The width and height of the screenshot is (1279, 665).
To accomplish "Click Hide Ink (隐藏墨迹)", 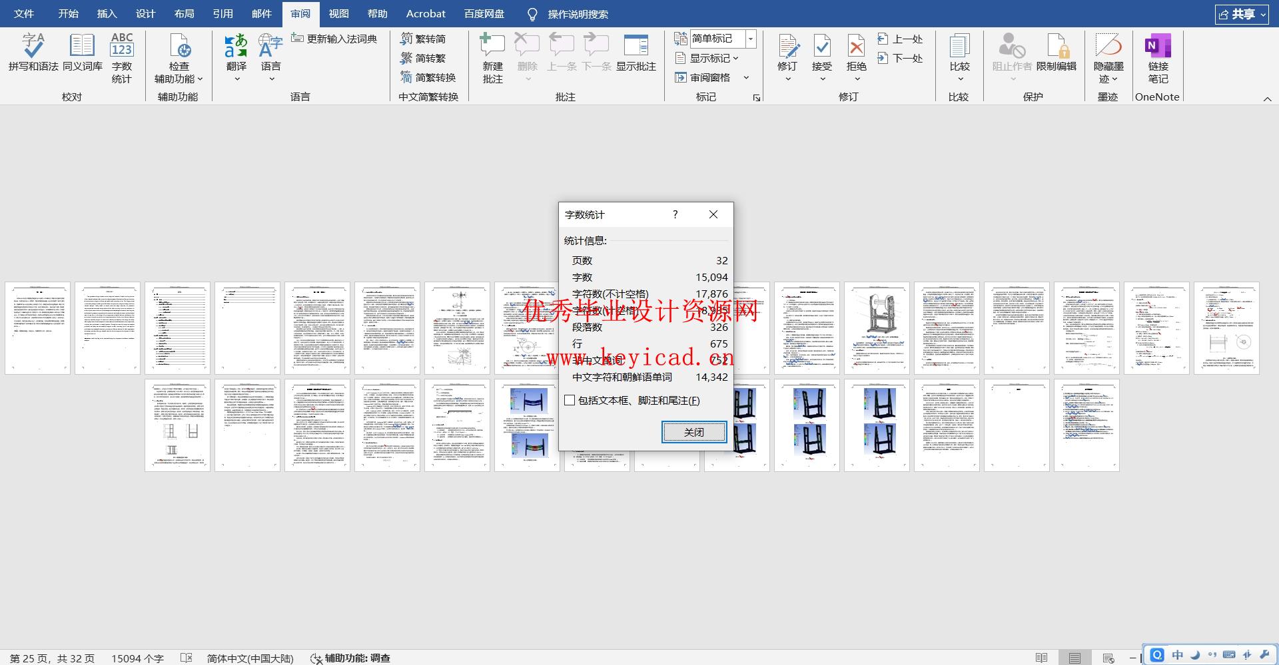I will tap(1108, 58).
